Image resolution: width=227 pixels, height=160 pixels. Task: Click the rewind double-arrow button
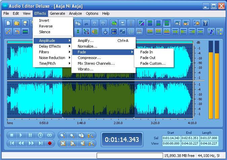tap(21, 143)
